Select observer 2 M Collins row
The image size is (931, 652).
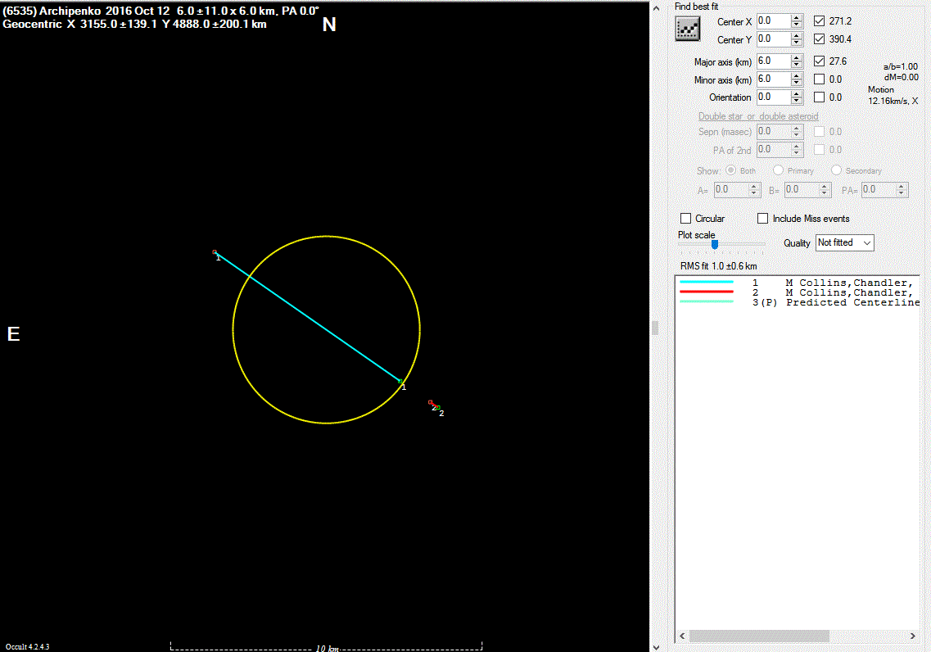click(x=799, y=292)
